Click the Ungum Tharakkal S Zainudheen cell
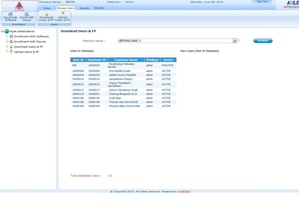The image size is (299, 205). [x=126, y=84]
